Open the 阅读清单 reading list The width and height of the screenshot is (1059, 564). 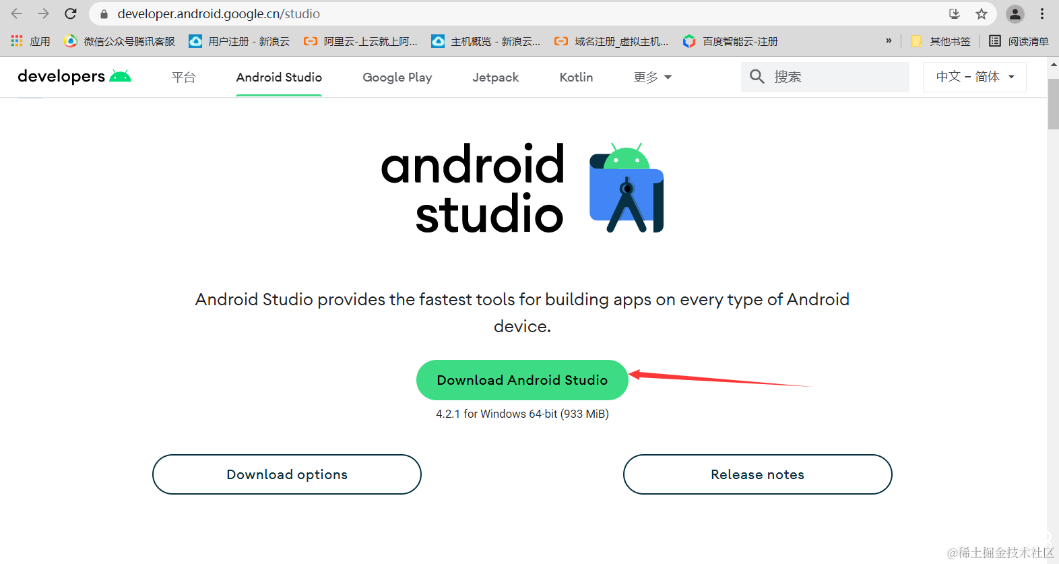click(x=1019, y=41)
